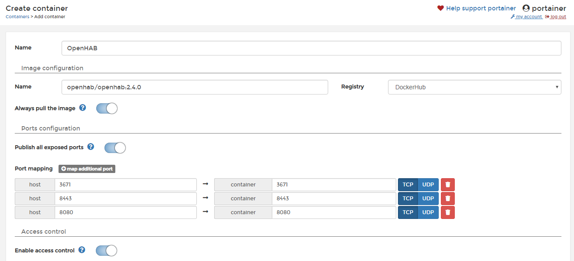574x261 pixels.
Task: Open the help tooltip for Enable access control
Action: [x=82, y=250]
